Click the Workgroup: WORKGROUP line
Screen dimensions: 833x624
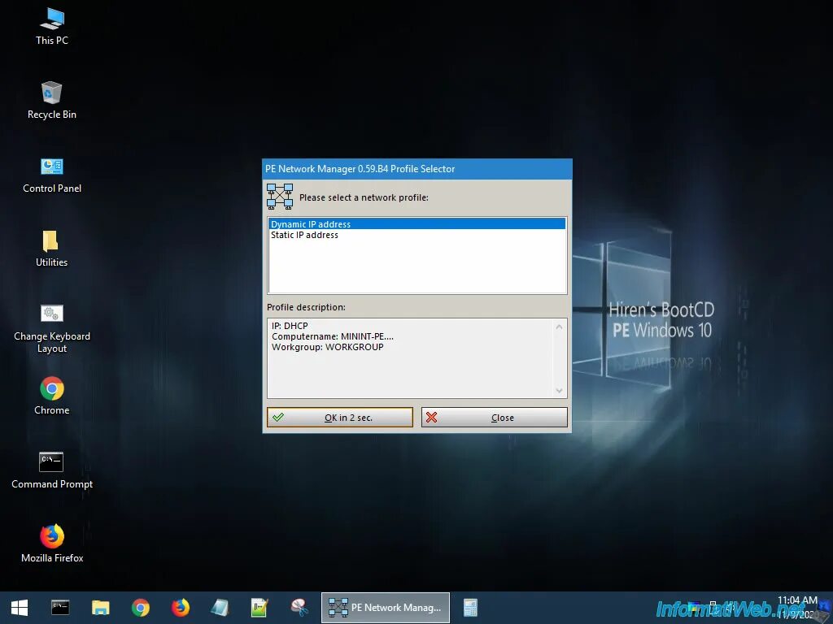point(327,347)
